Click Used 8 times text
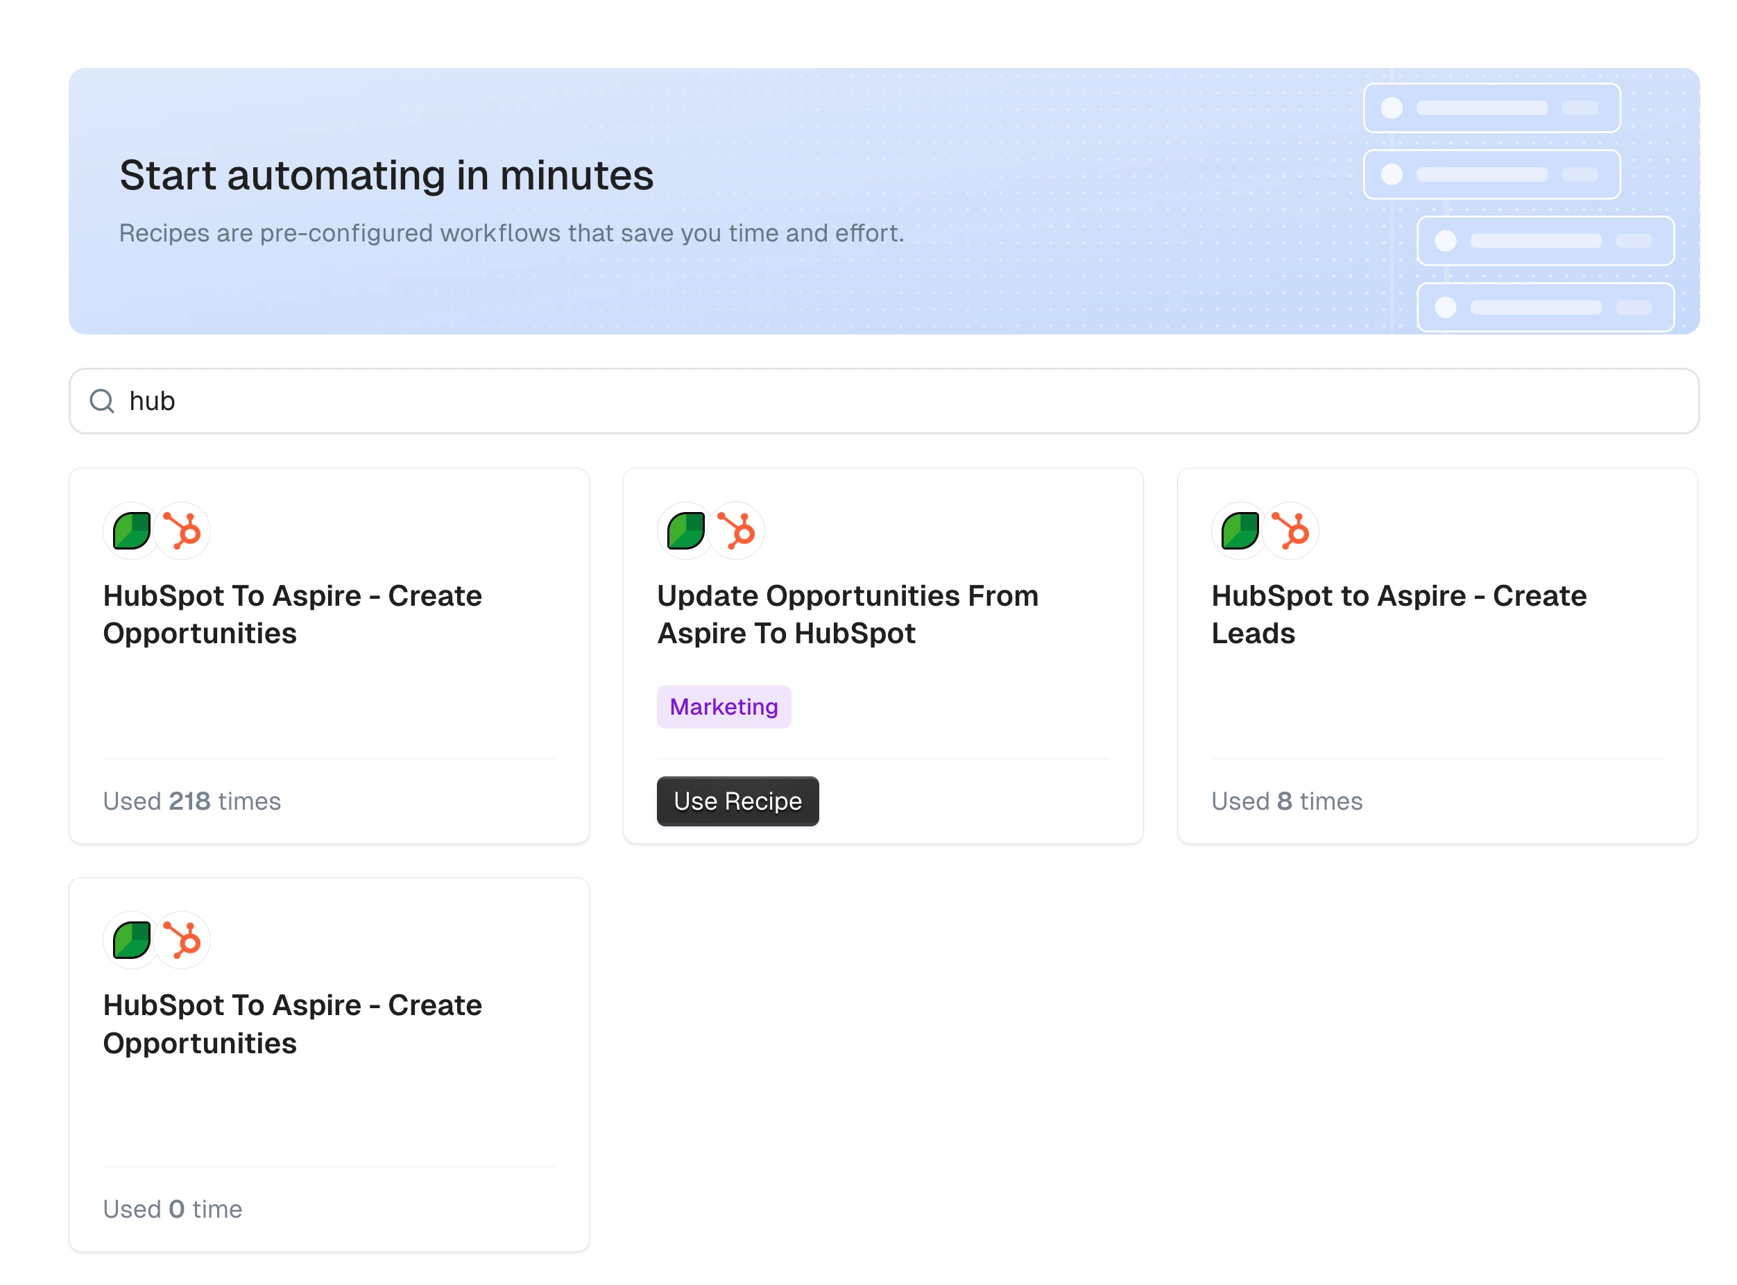 click(x=1286, y=801)
